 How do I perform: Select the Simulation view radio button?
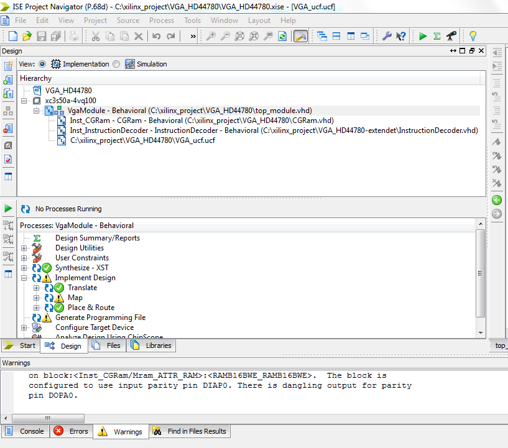(x=116, y=64)
